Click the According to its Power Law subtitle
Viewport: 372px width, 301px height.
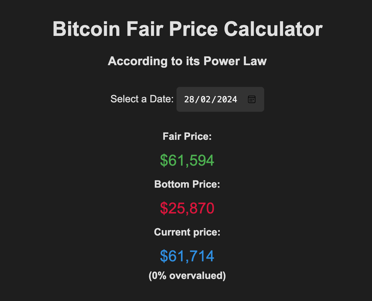pos(188,61)
